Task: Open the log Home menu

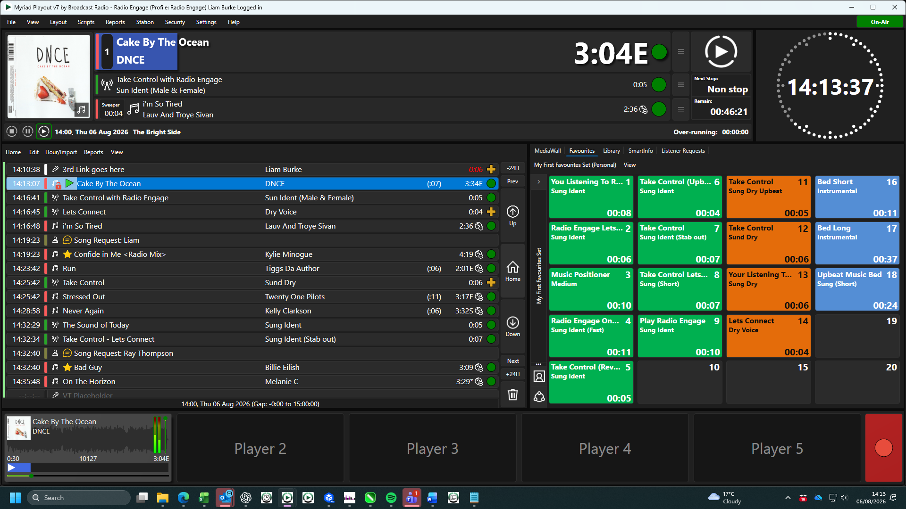Action: pos(13,152)
